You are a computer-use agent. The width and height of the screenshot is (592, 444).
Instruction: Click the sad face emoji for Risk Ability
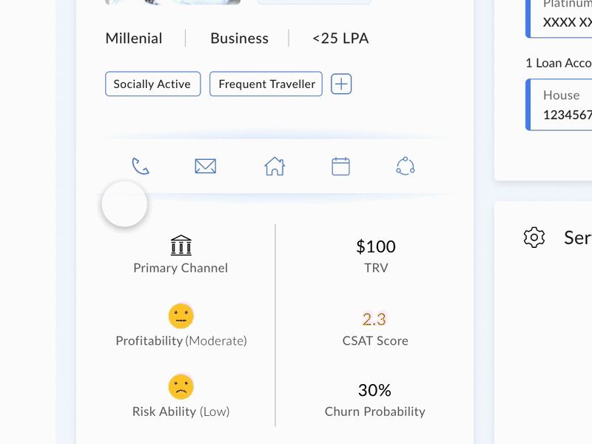click(x=181, y=386)
